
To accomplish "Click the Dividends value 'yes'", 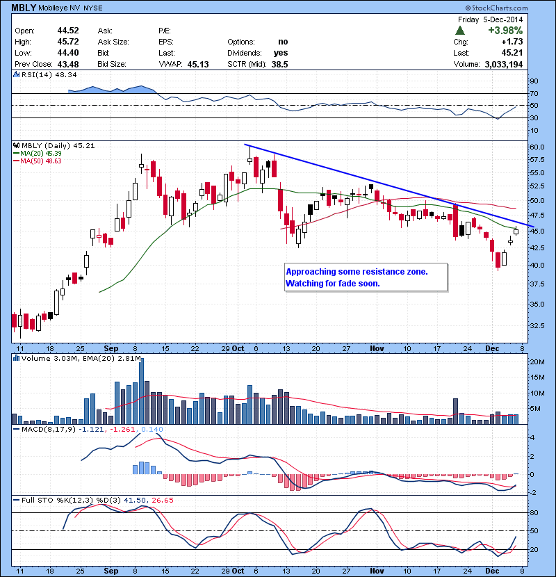I will pyautogui.click(x=281, y=53).
